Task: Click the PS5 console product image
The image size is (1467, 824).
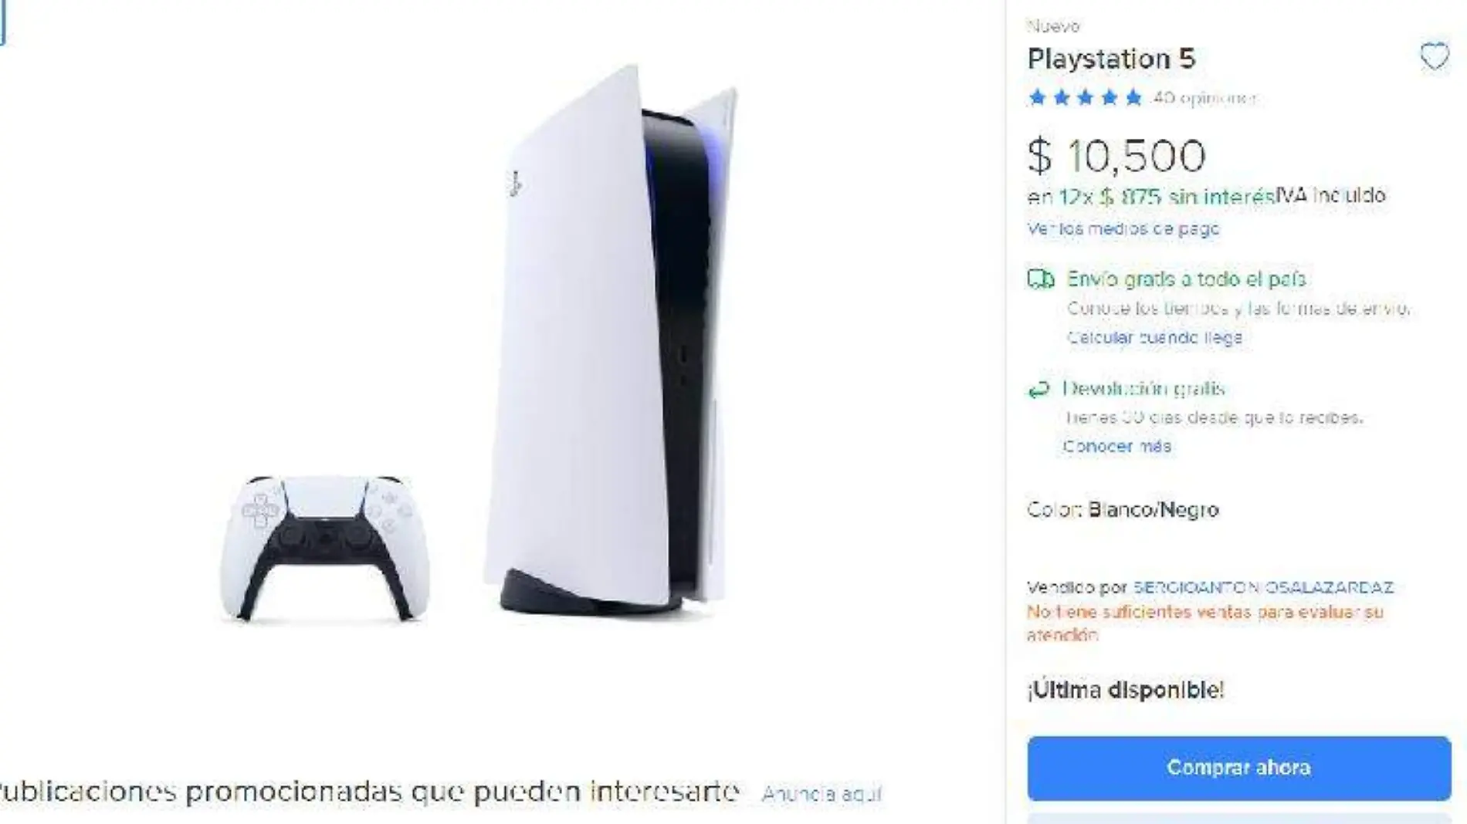Action: (x=610, y=343)
